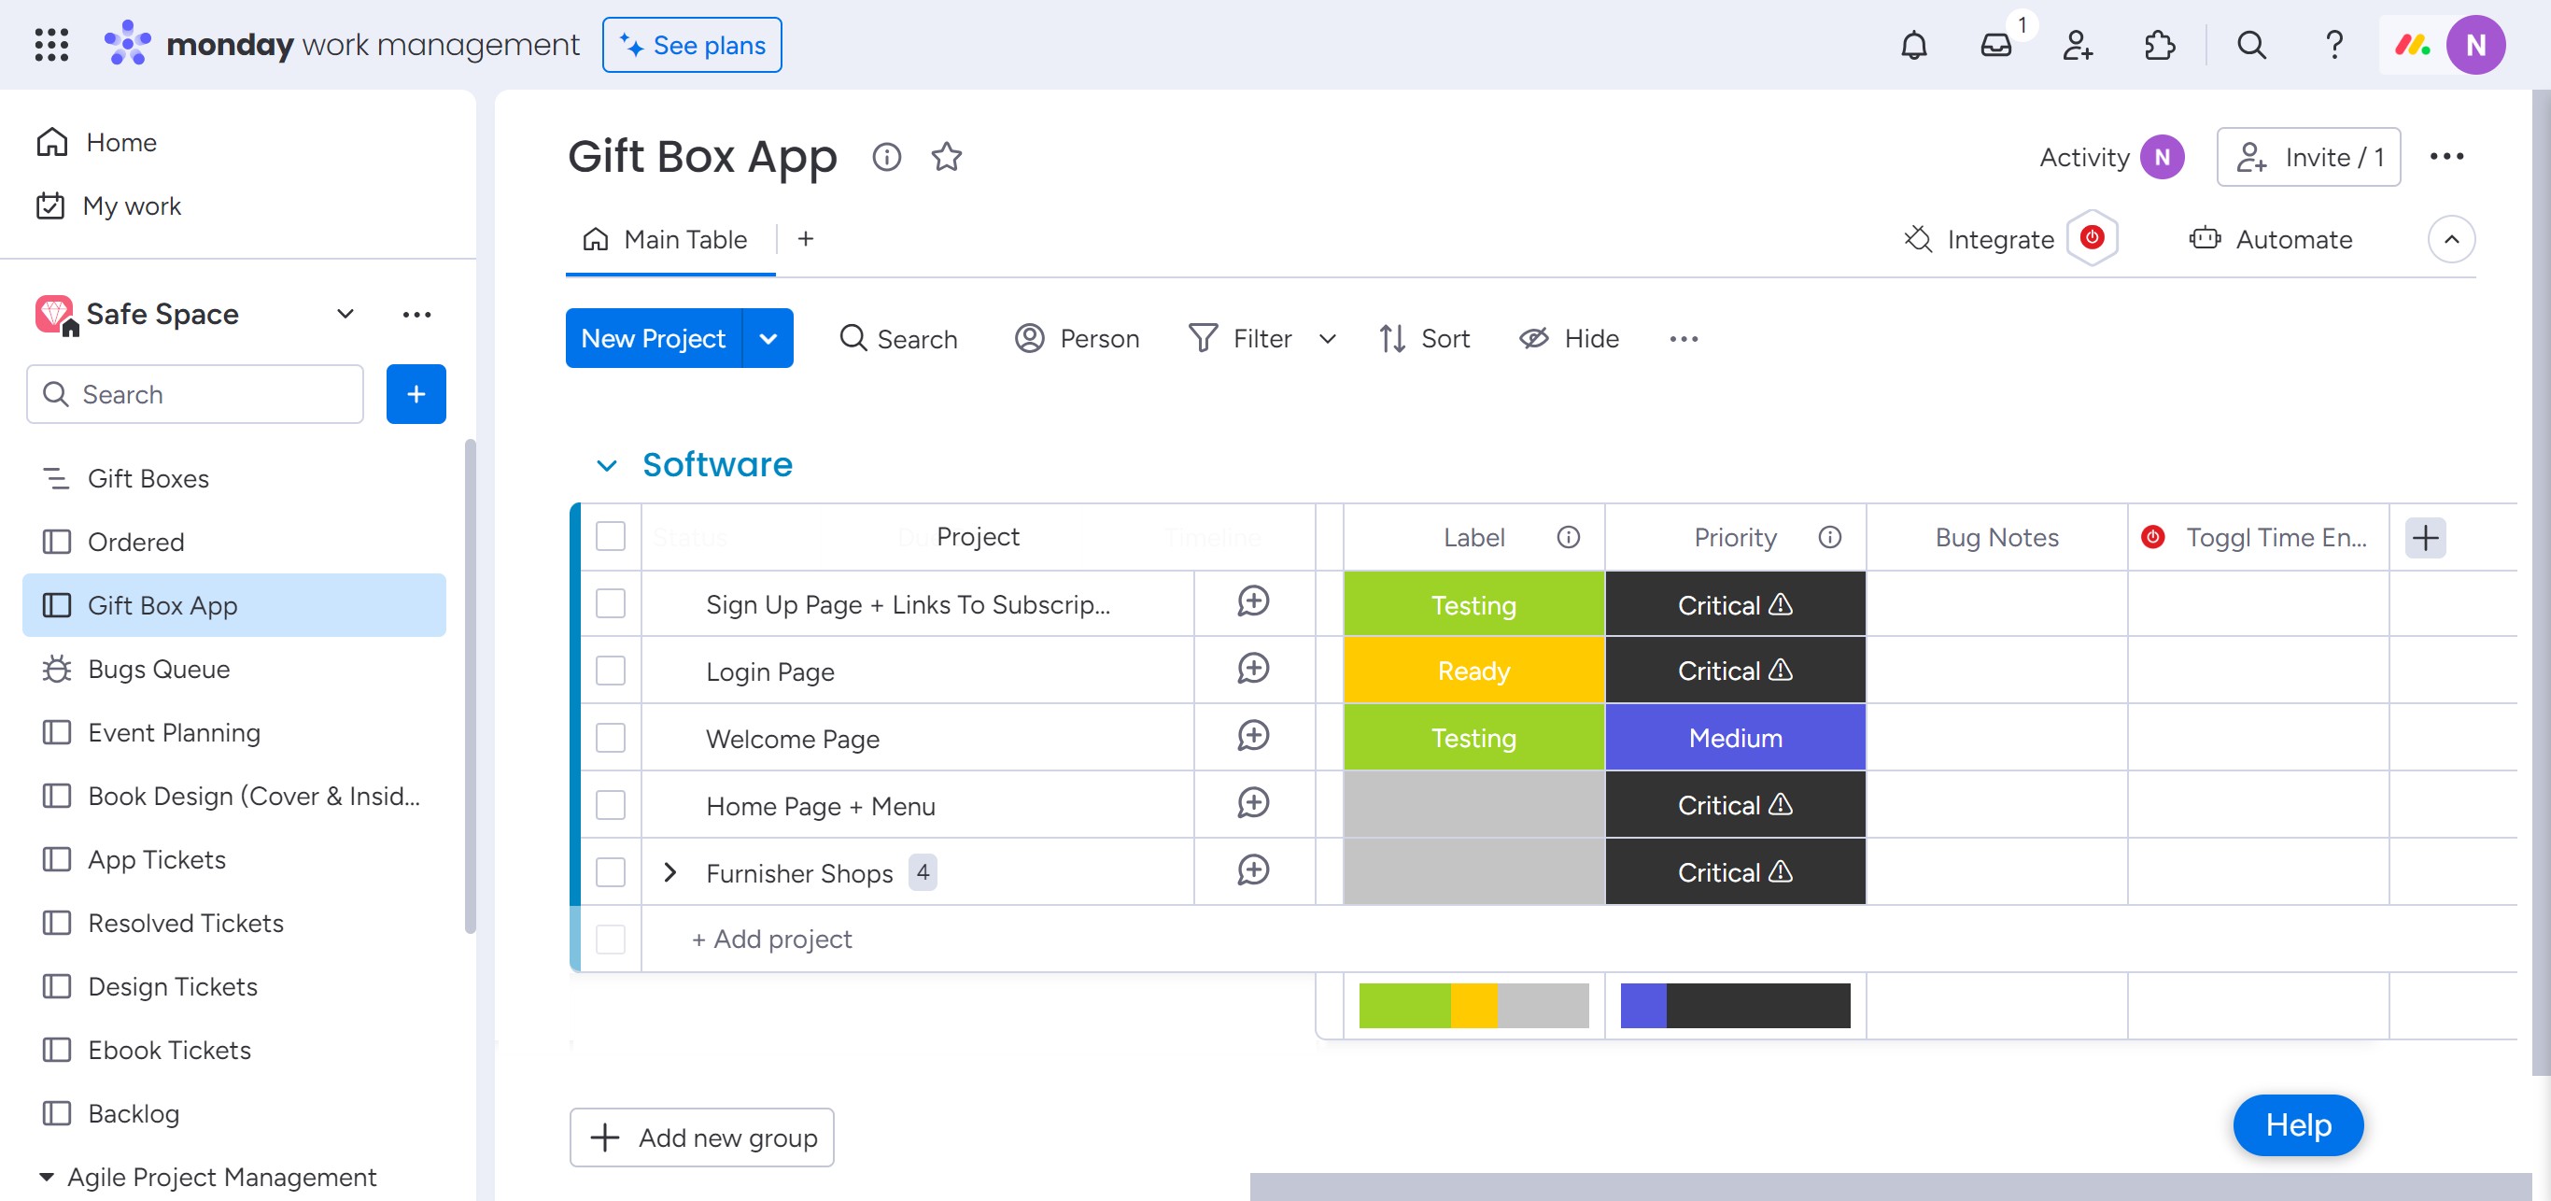
Task: Open the notifications bell
Action: 1913,46
